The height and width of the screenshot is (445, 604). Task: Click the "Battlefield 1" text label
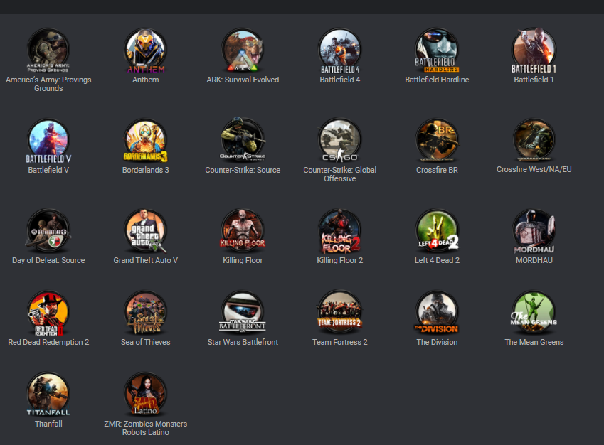534,80
